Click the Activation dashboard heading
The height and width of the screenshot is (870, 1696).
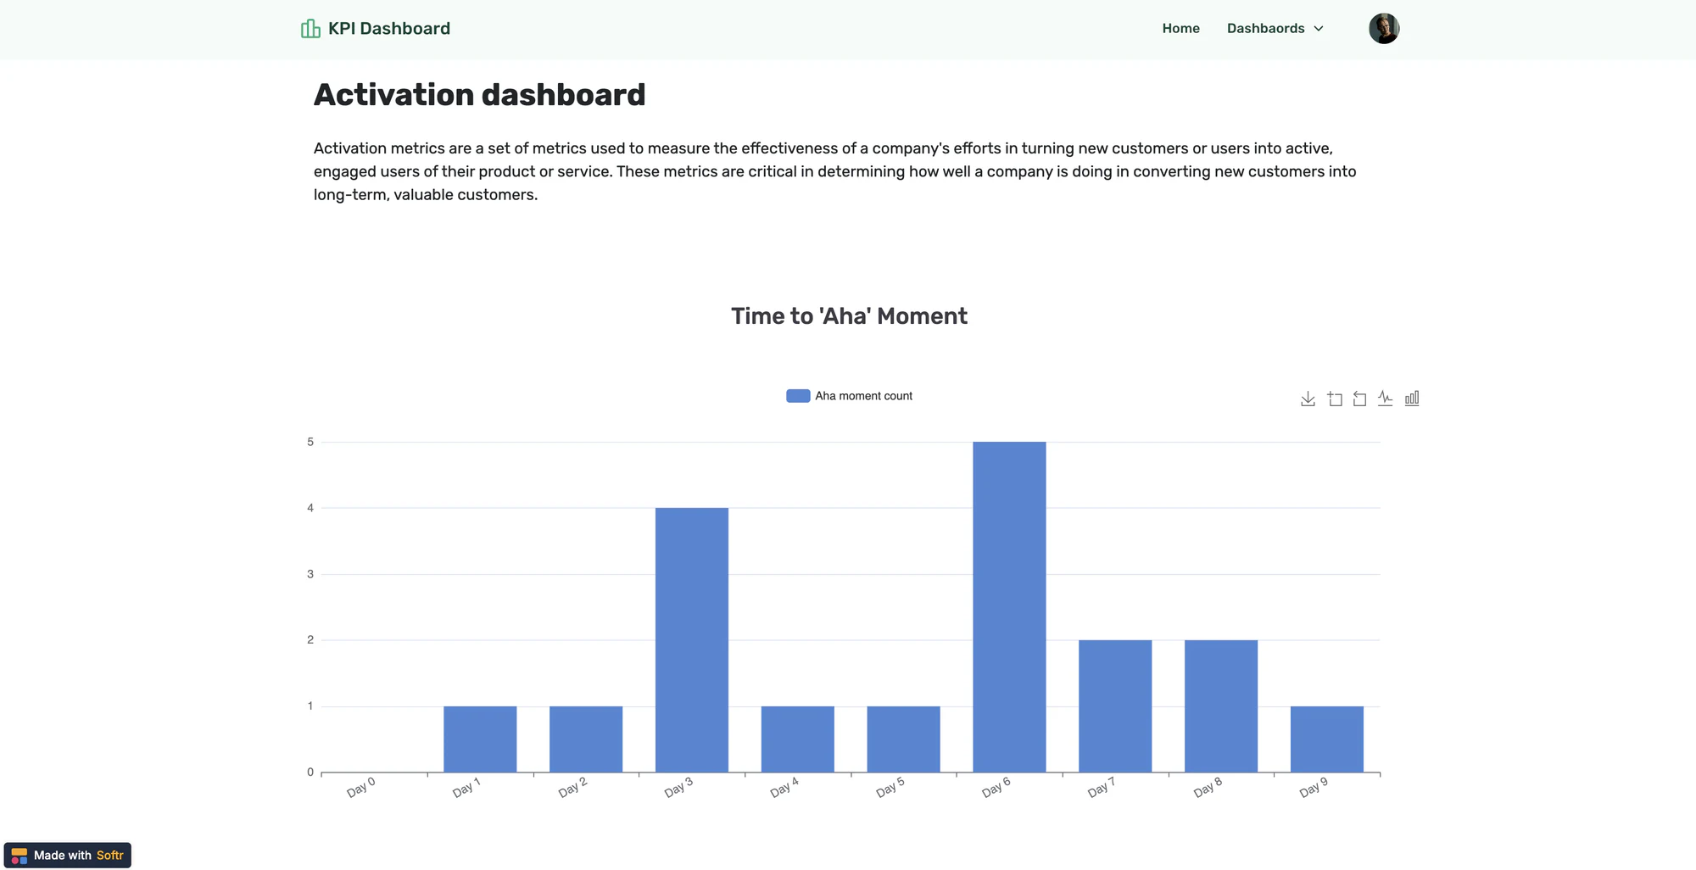[479, 94]
